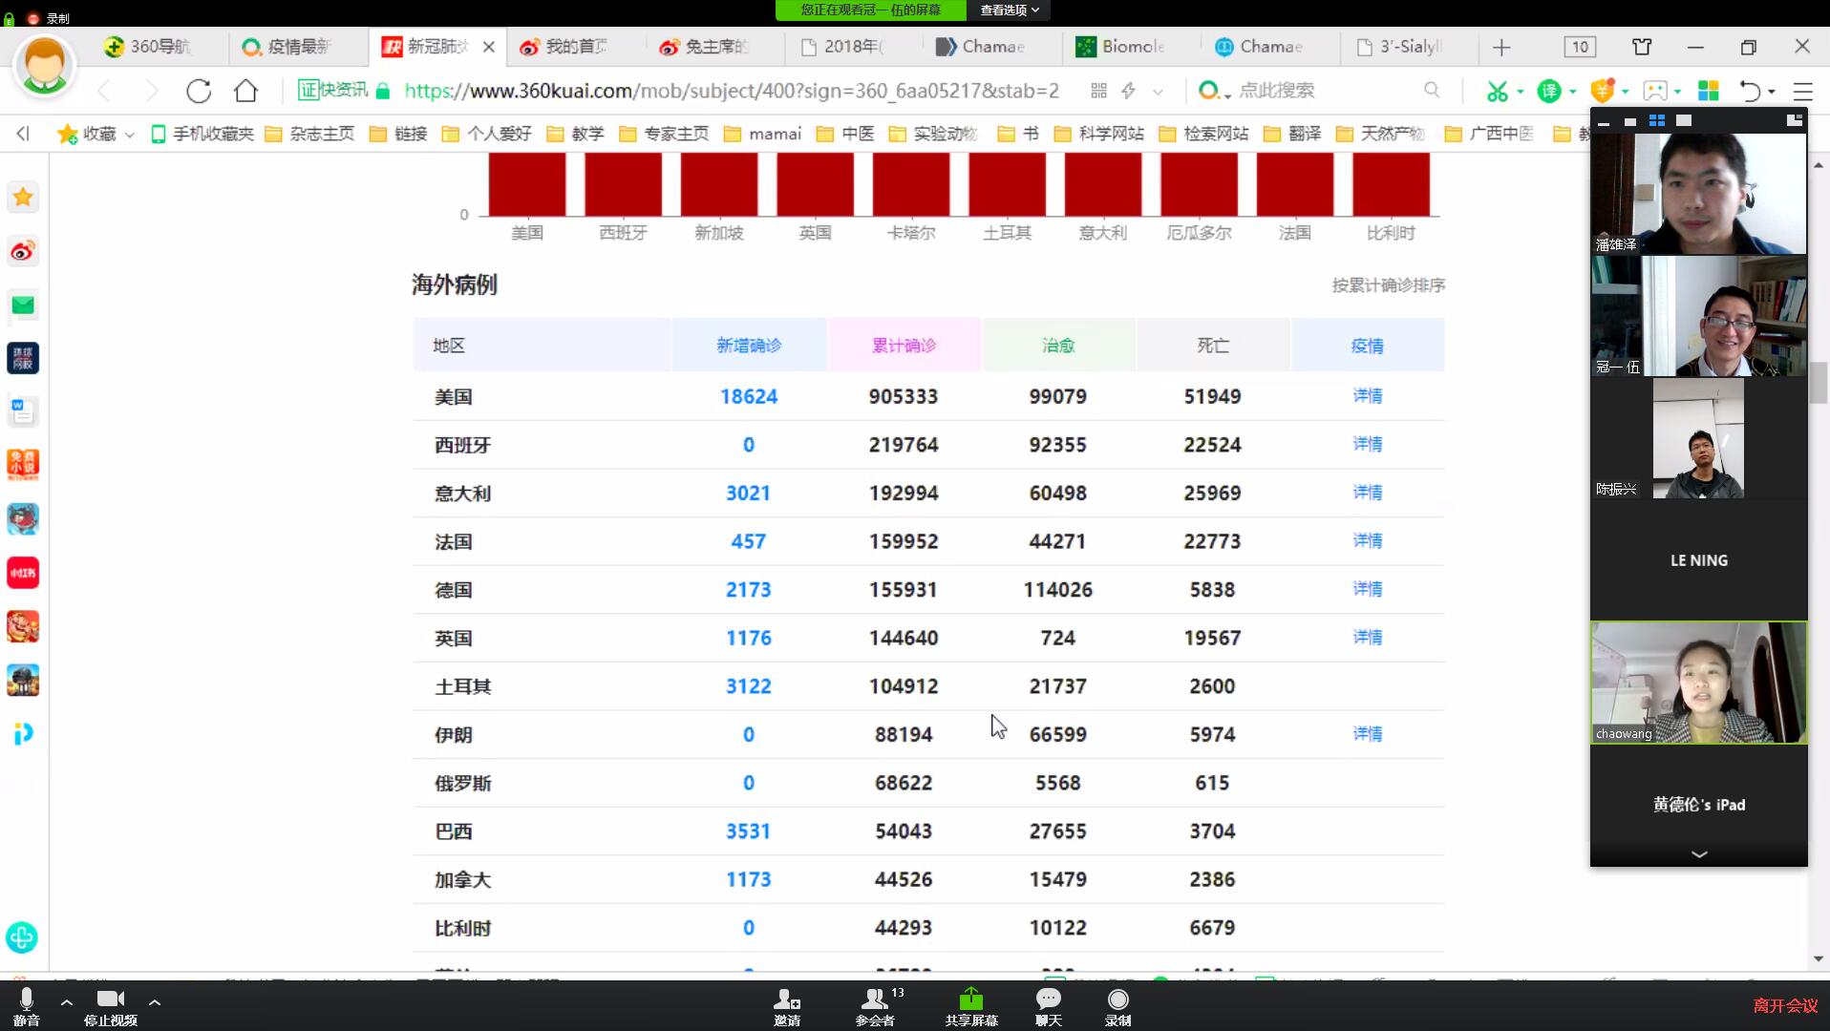The image size is (1830, 1031).
Task: Open the screenshot scissors tool
Action: tap(1497, 91)
